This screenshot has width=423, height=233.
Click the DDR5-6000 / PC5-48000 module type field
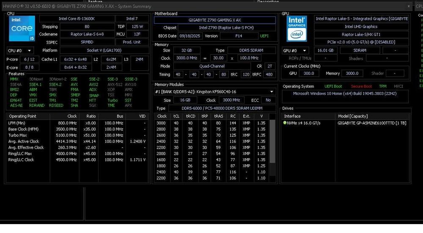coord(222,108)
